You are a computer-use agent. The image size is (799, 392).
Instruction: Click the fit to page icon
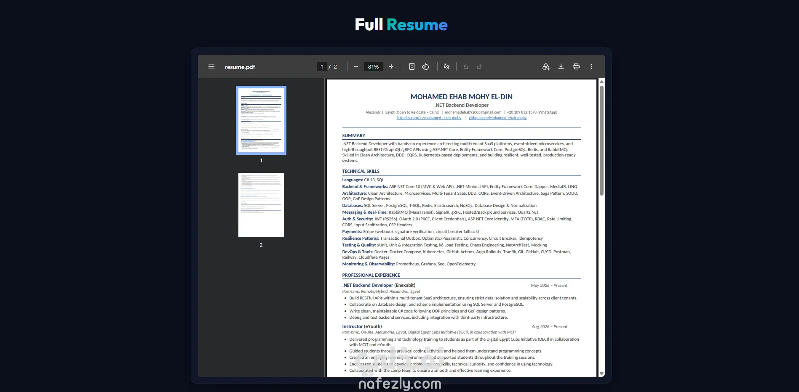[412, 66]
